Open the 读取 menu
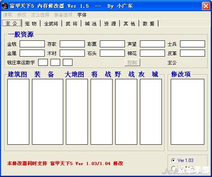212x177 pixels. click(x=8, y=15)
